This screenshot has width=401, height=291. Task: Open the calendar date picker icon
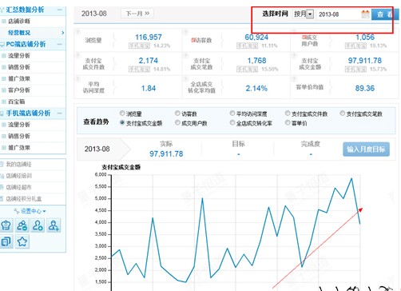pos(365,14)
